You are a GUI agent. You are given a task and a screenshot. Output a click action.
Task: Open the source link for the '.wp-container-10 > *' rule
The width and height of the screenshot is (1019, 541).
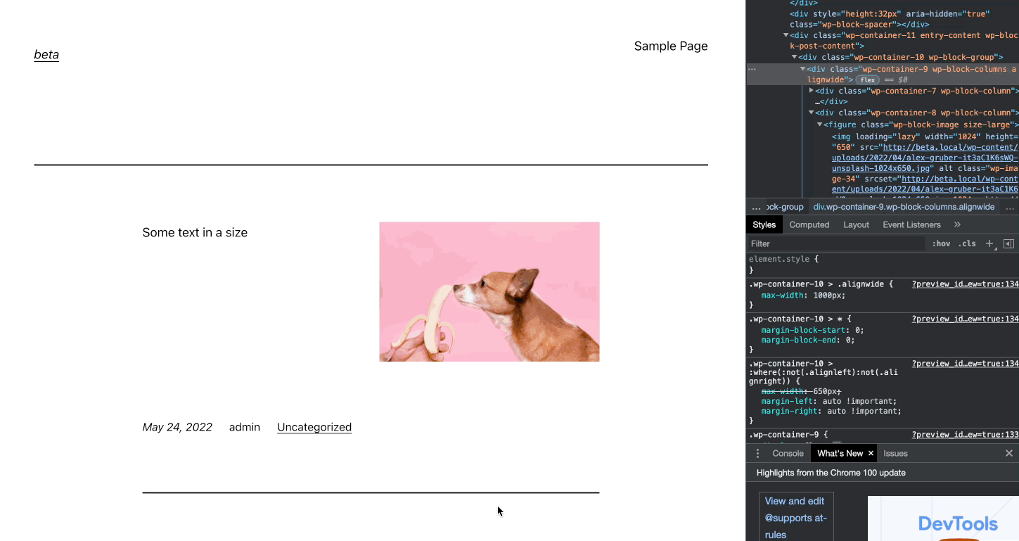965,319
